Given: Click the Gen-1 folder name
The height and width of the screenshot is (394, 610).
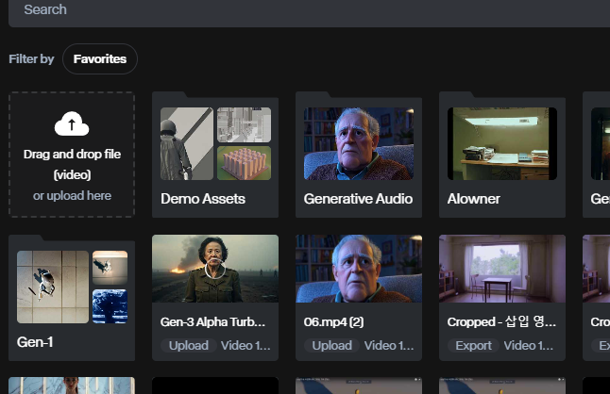Looking at the screenshot, I should pos(35,342).
